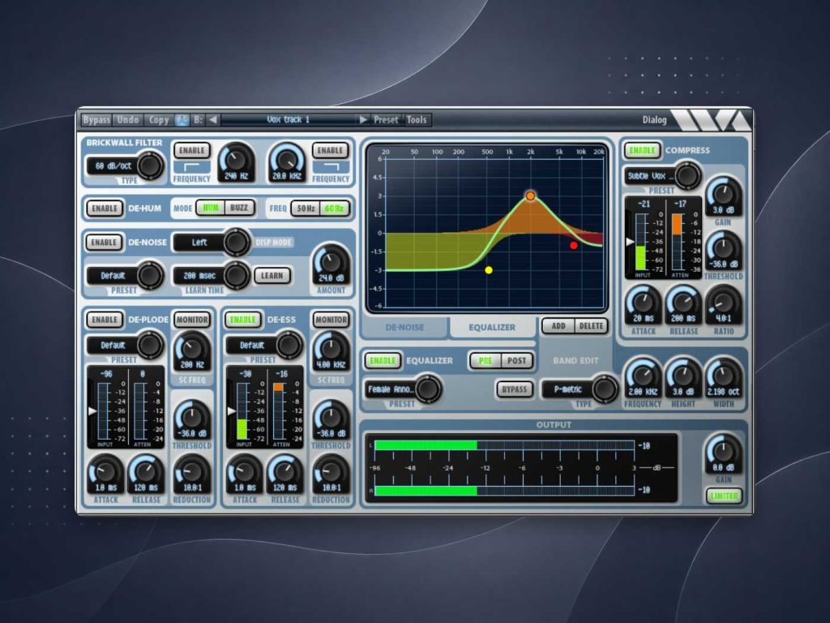Open the P-metric band type selector
The image size is (830, 623).
[x=580, y=389]
